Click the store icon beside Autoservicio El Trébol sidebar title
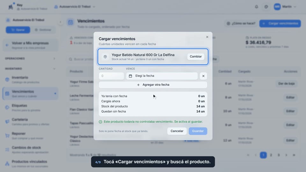Image resolution: width=306 pixels, height=172 pixels. point(8,20)
